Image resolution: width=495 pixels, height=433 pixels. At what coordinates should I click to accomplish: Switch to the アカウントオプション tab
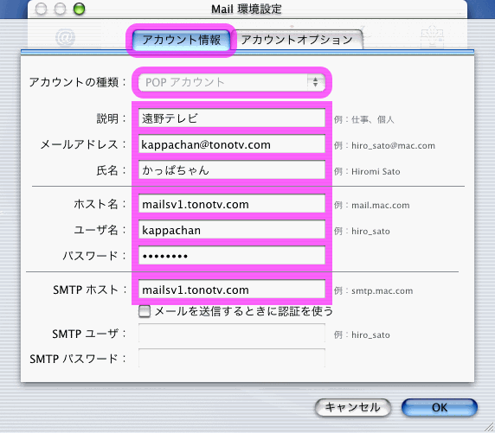297,40
